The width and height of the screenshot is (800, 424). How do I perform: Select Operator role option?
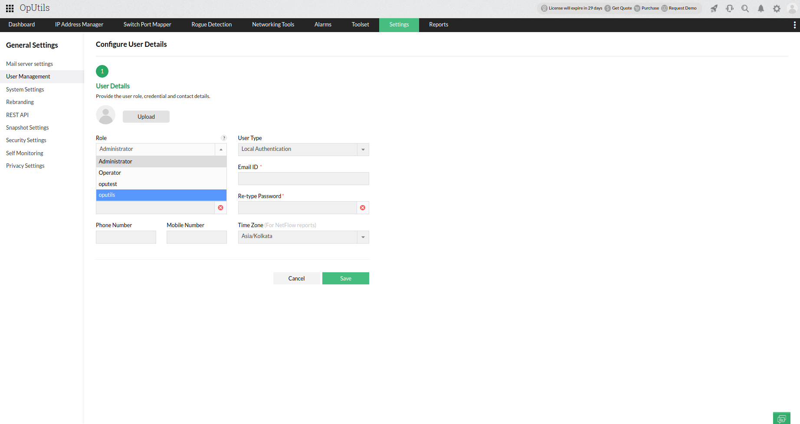pyautogui.click(x=161, y=173)
